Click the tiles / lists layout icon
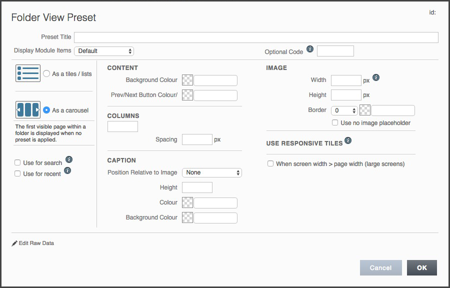This screenshot has width=450, height=288. tap(28, 73)
